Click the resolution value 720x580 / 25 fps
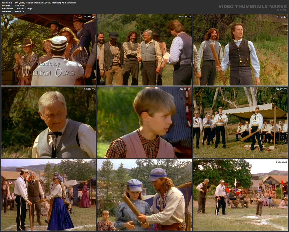 (24, 8)
